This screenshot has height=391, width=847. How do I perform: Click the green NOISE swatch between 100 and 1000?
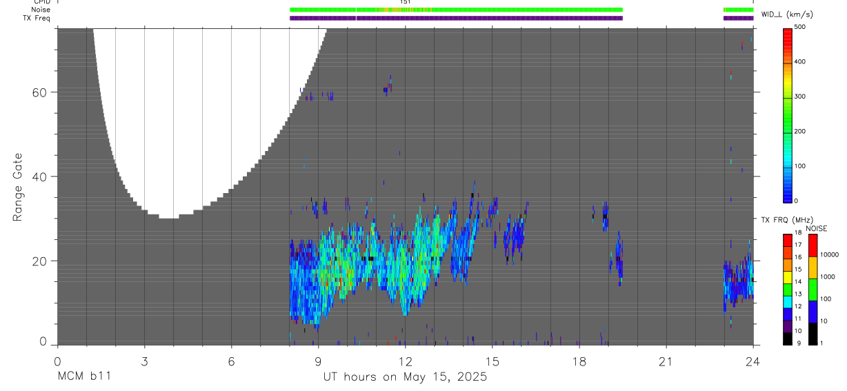point(812,289)
